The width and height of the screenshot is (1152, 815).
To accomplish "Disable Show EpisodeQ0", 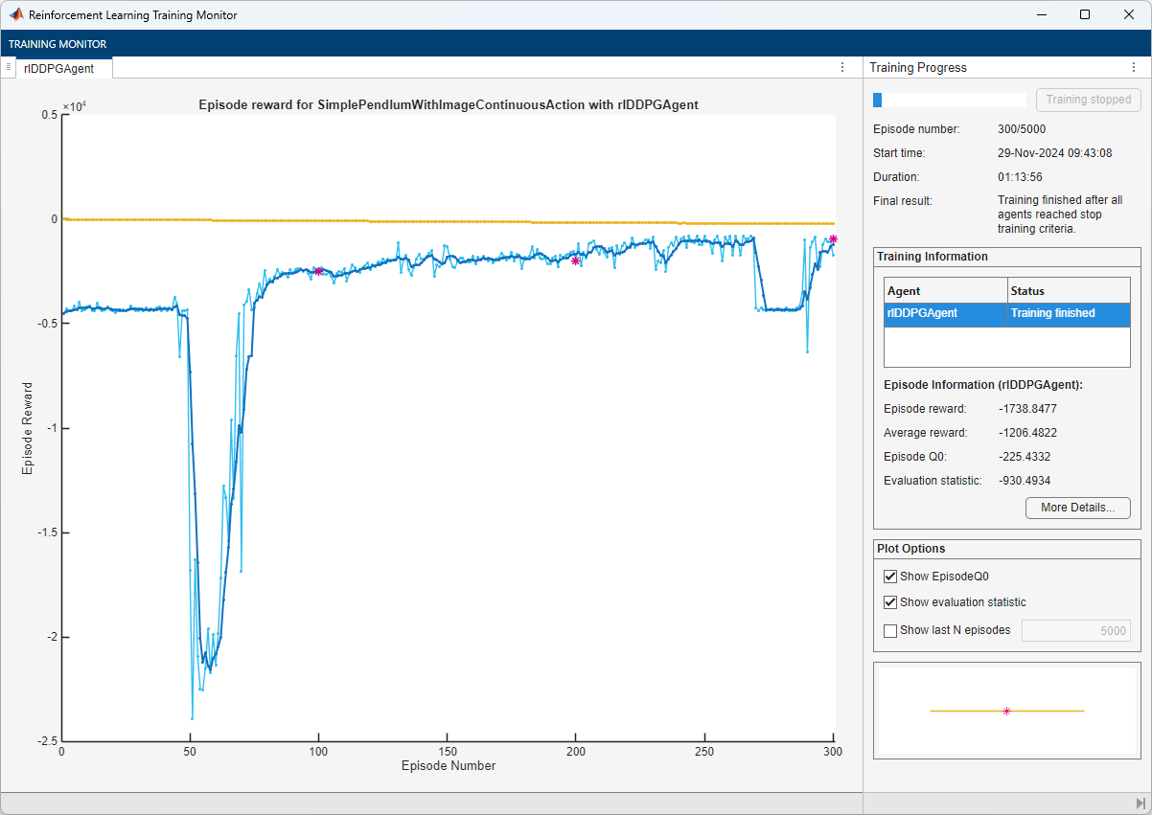I will tap(889, 576).
